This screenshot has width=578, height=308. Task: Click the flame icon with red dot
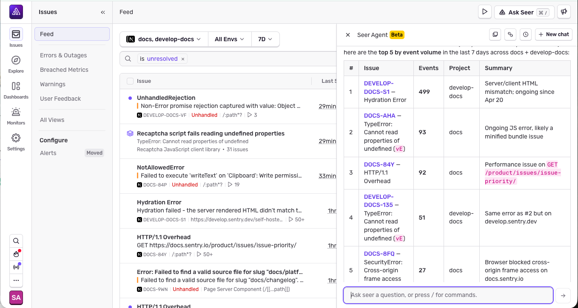coord(16,254)
